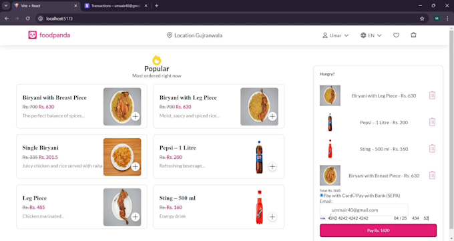Open Chrome profile avatar M
The width and height of the screenshot is (454, 241).
(437, 18)
